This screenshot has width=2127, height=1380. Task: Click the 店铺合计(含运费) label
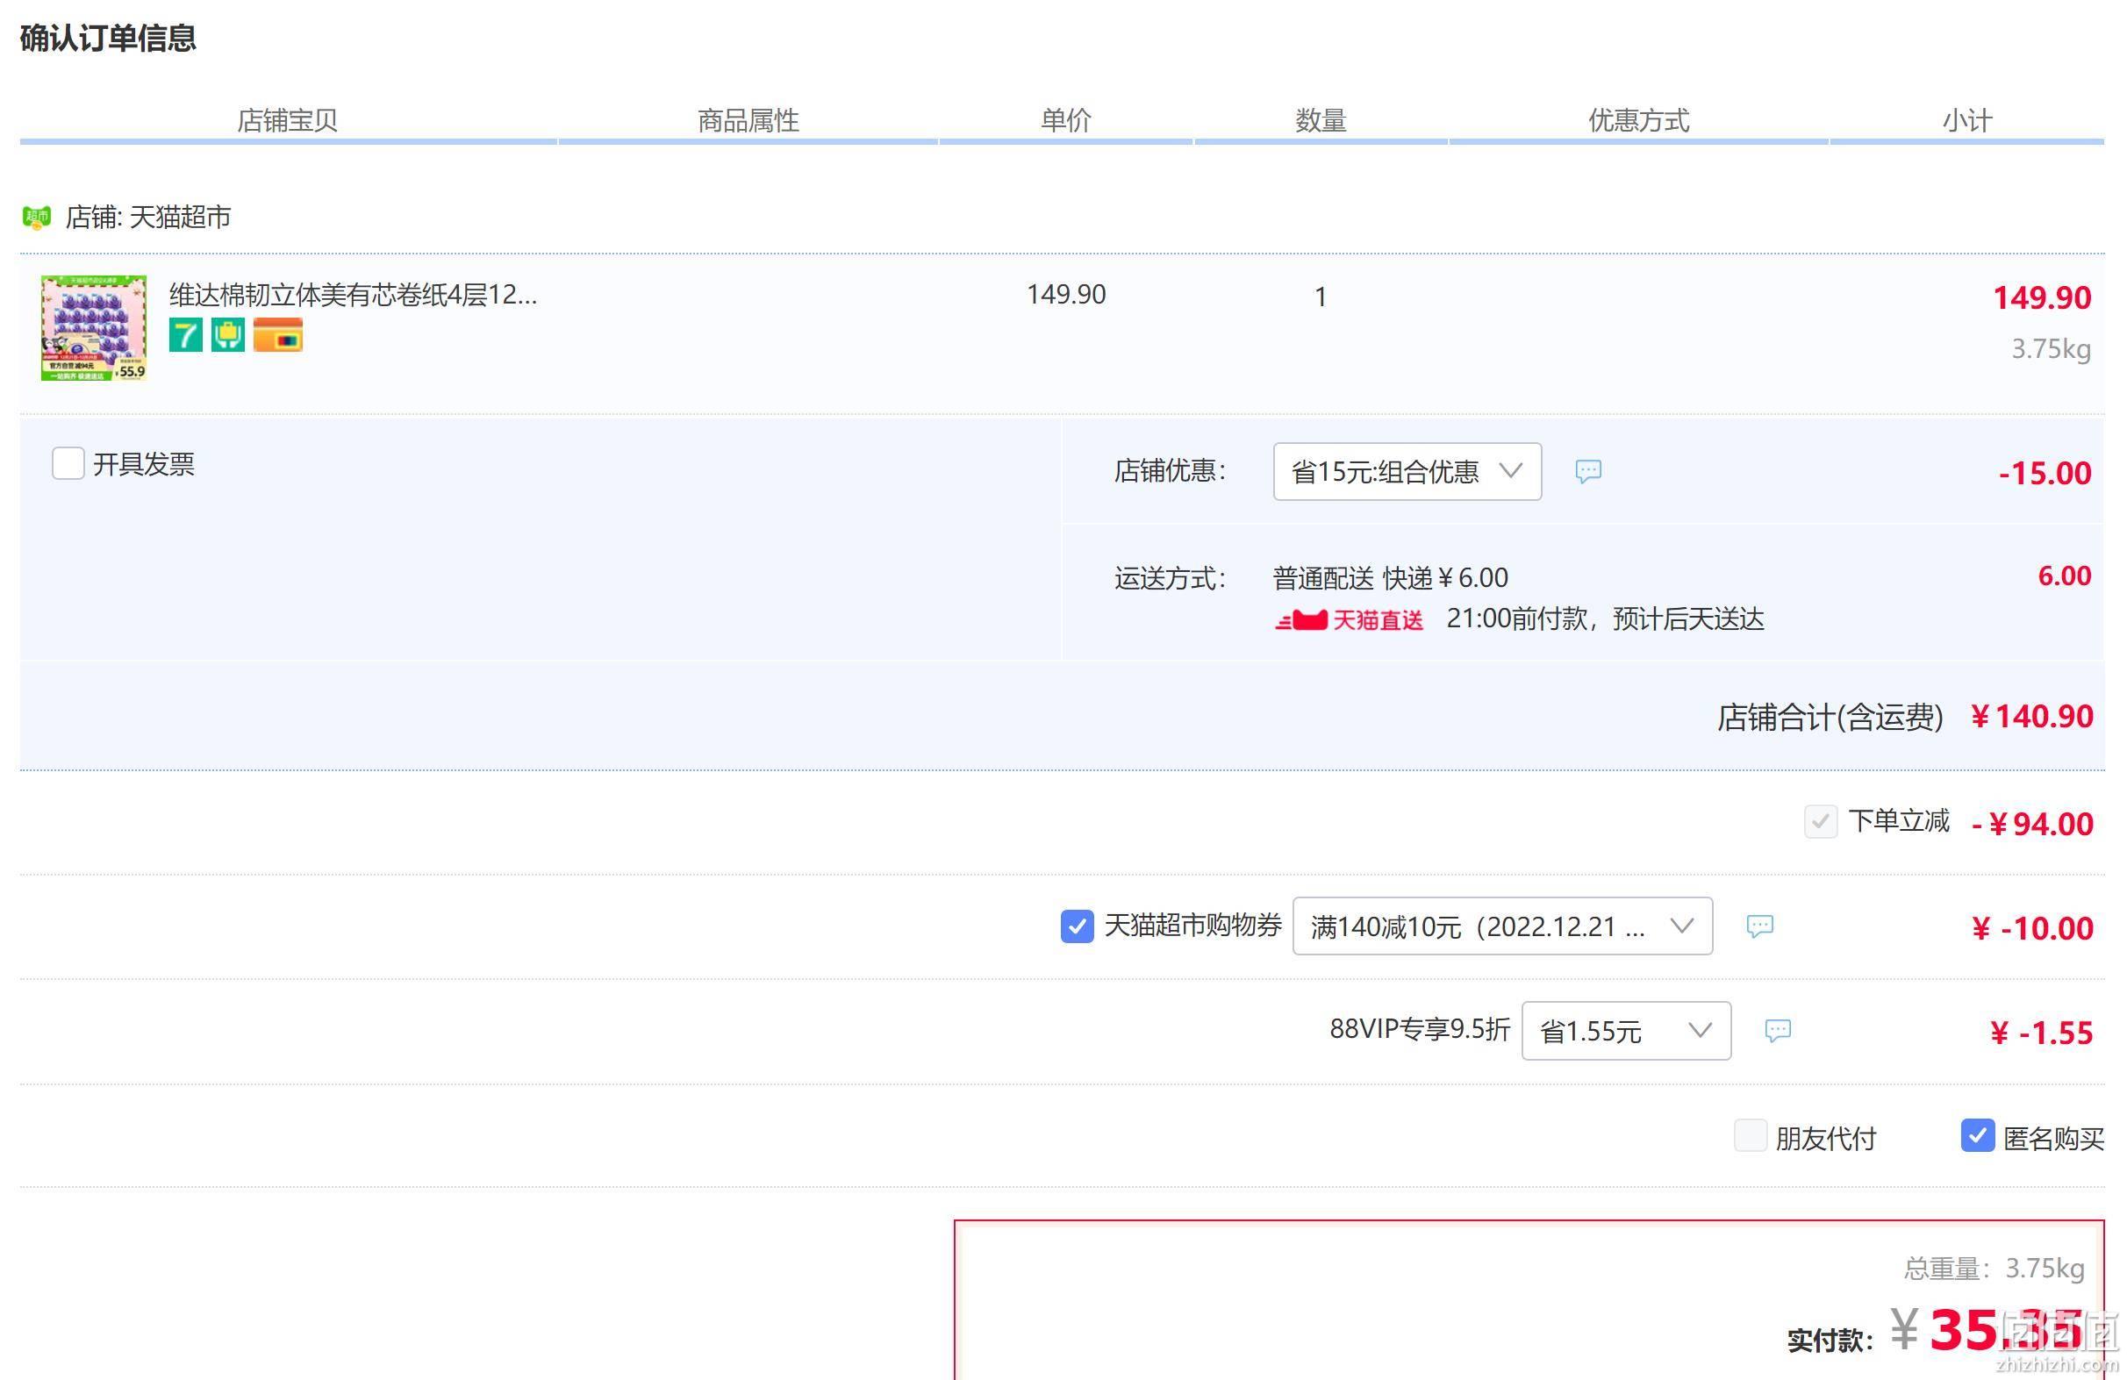[x=1830, y=718]
